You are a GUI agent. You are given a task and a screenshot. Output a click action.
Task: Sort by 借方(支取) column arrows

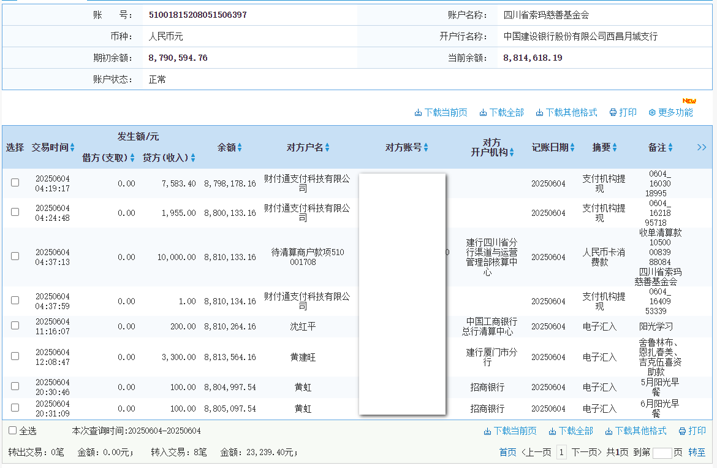[x=132, y=158]
